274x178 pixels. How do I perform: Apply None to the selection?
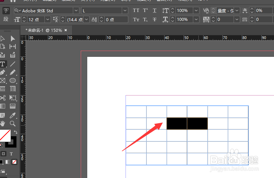click(x=14, y=162)
